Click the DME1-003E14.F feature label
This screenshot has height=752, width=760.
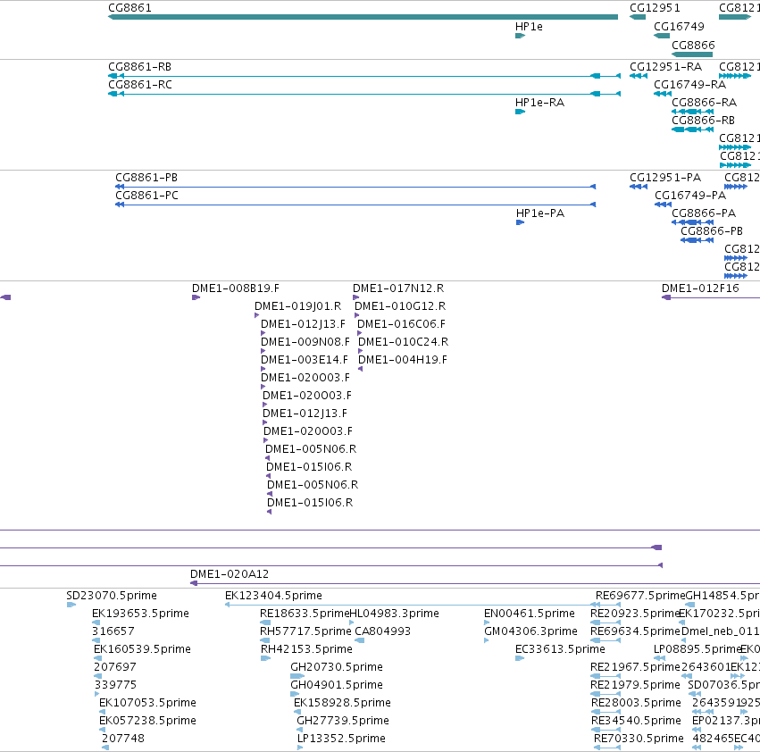[305, 360]
